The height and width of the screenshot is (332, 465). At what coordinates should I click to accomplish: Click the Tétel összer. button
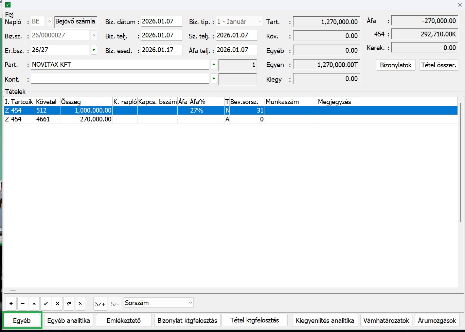(439, 65)
